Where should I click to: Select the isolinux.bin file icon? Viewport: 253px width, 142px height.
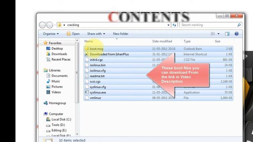click(x=87, y=65)
